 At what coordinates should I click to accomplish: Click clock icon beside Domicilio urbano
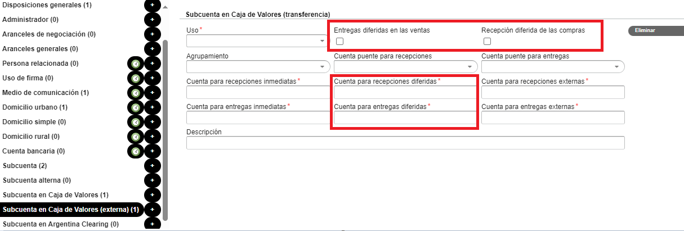coord(136,107)
